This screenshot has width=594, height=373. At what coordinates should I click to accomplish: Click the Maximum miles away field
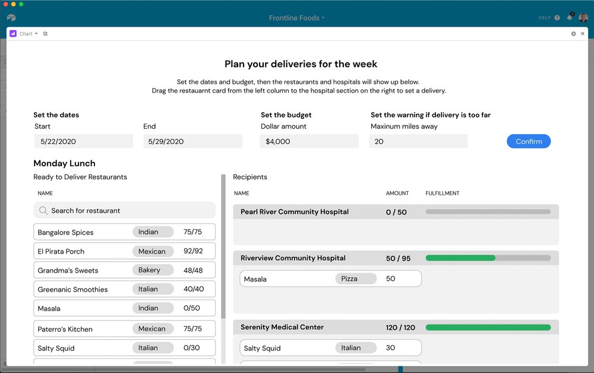418,141
